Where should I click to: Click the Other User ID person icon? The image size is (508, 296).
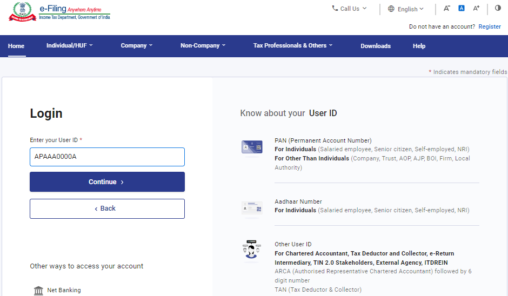point(252,250)
